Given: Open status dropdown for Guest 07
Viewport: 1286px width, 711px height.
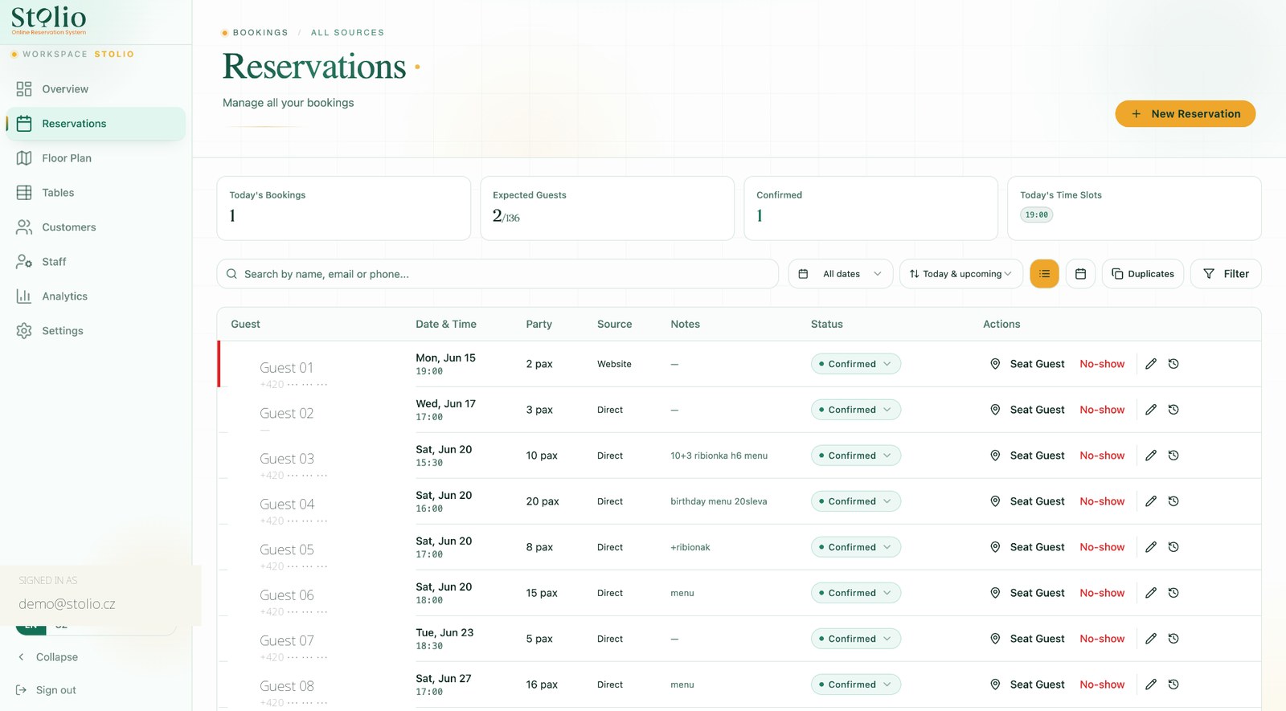Looking at the screenshot, I should point(856,639).
